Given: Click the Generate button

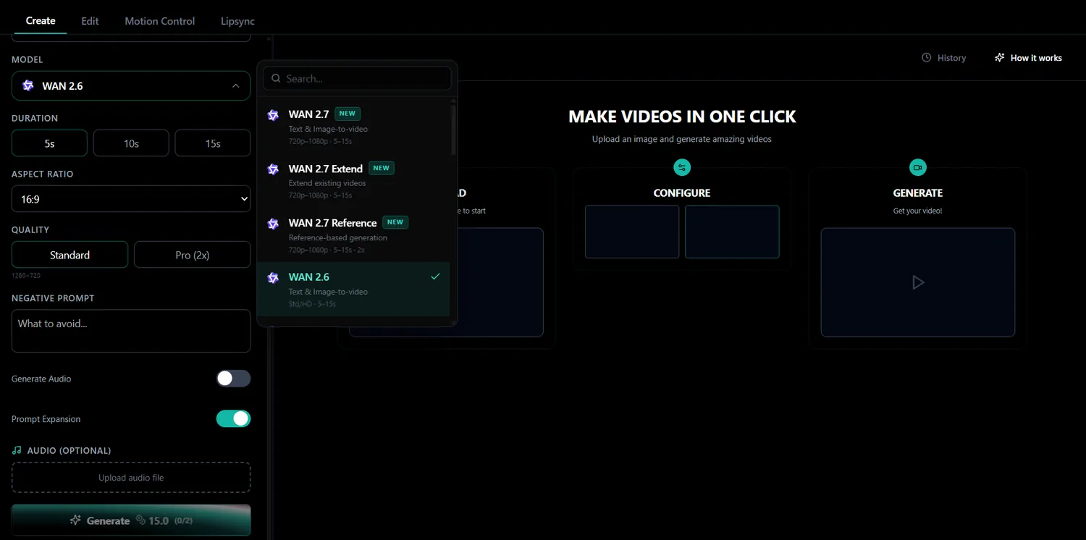Looking at the screenshot, I should pyautogui.click(x=131, y=520).
